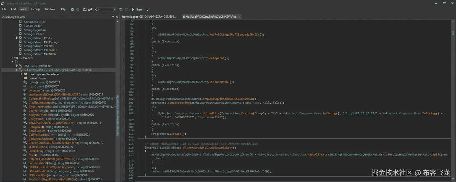Screen dimensions: 456x182
Task: Close the Assembly Explorer panel
Action: (117, 17)
